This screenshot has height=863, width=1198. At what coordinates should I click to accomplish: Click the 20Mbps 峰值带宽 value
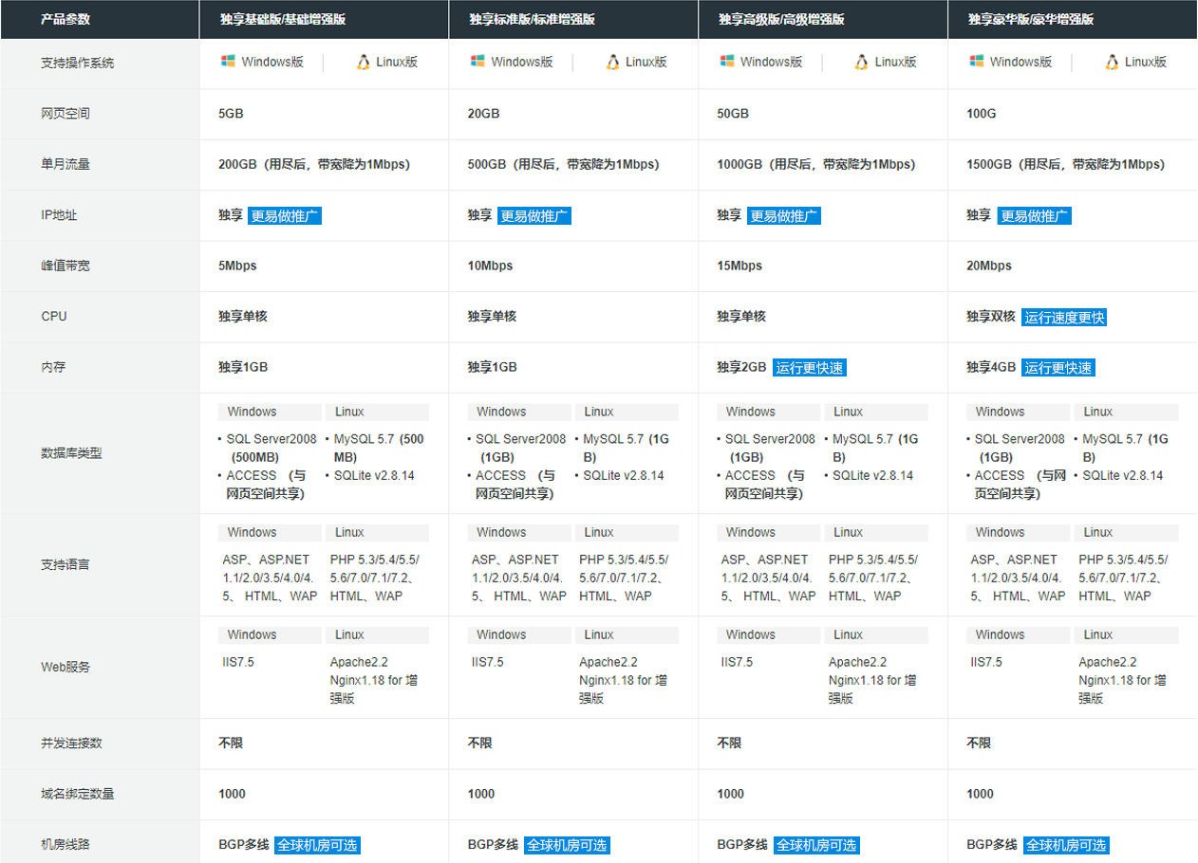click(x=990, y=266)
